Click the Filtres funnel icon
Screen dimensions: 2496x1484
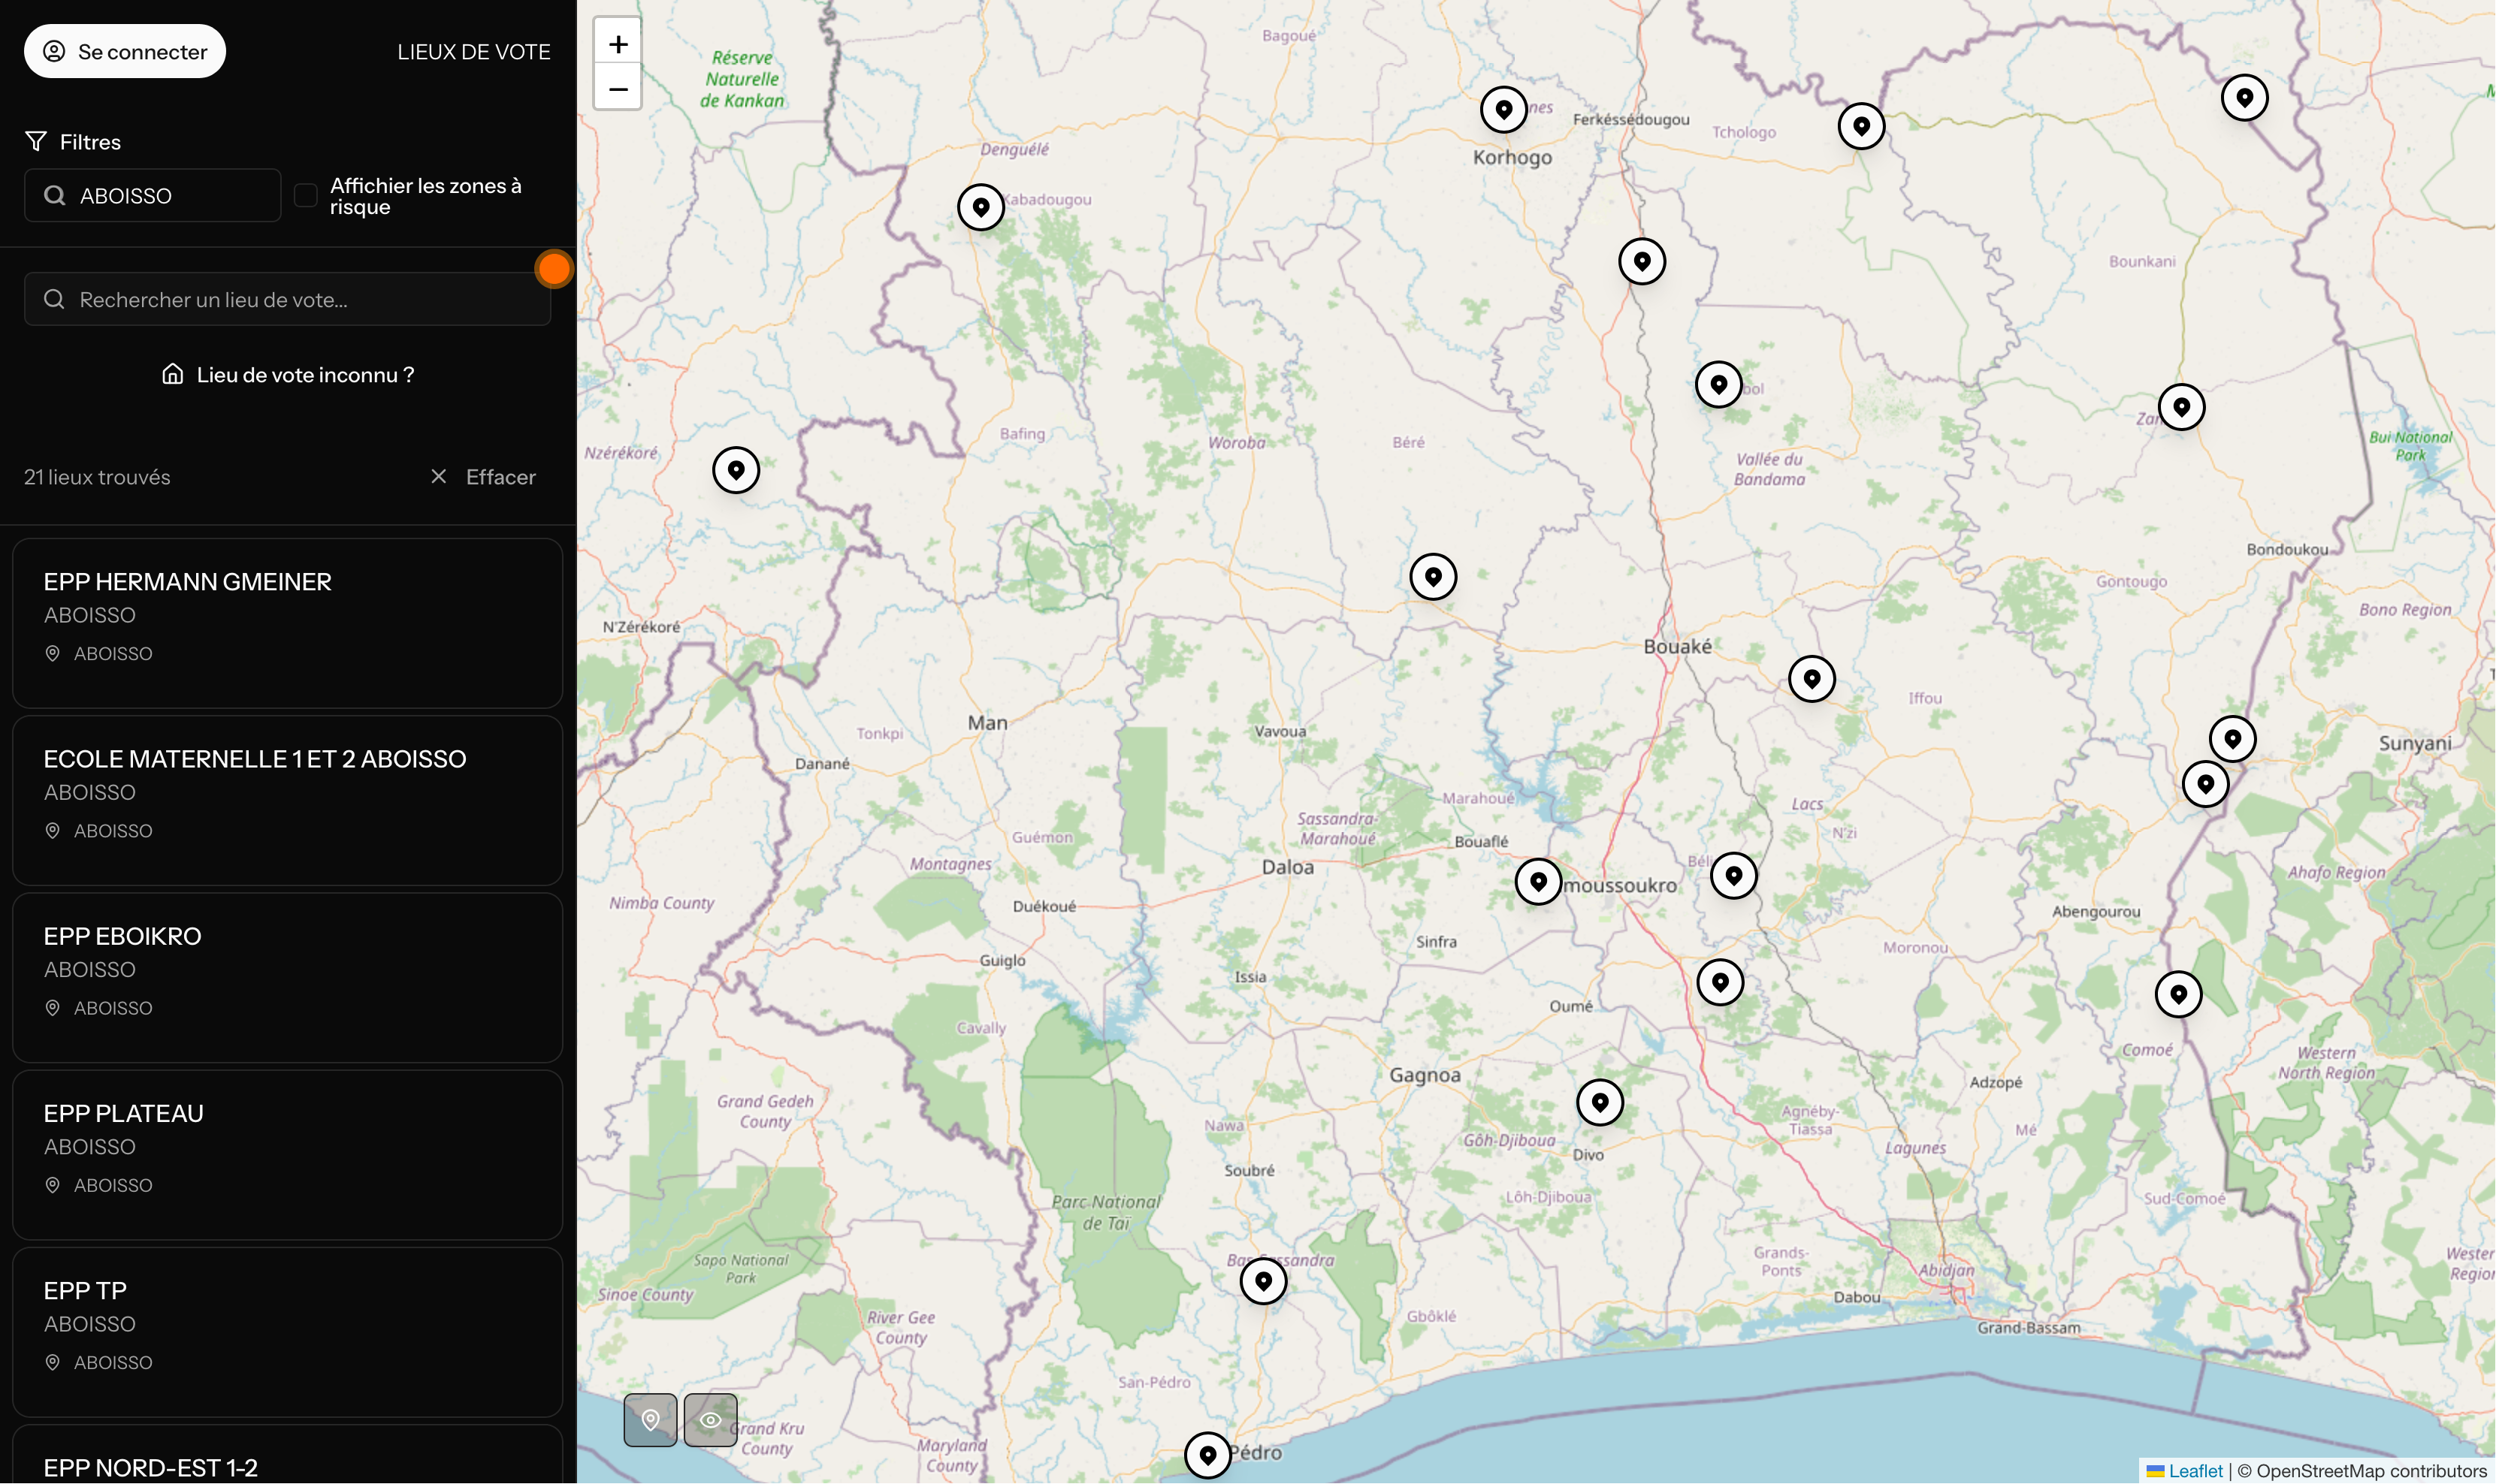36,141
